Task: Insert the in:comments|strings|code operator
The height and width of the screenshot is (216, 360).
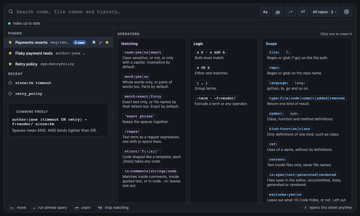Action: pos(151,171)
